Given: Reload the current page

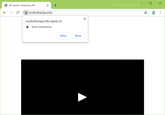Looking at the screenshot, I should tap(18, 12).
